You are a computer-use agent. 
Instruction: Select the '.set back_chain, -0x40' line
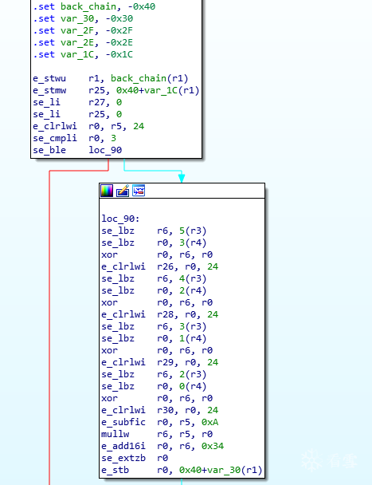(x=94, y=6)
